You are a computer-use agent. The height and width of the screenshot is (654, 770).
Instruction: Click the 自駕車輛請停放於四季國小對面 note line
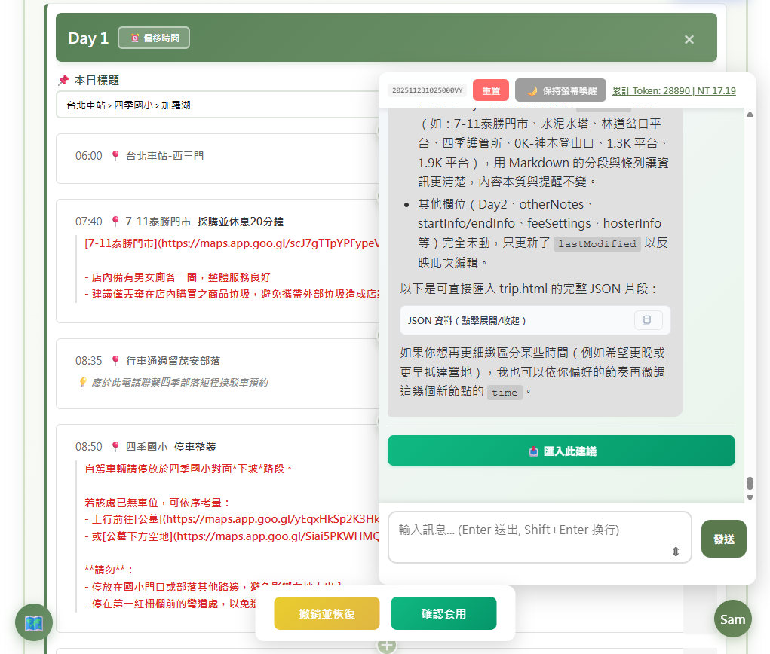pyautogui.click(x=189, y=469)
